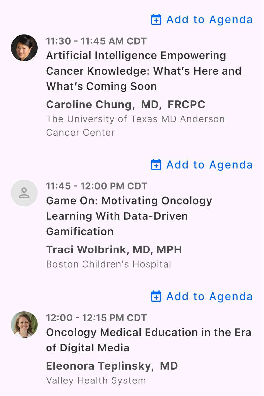The height and width of the screenshot is (396, 264).
Task: Open Game On: Motivating Oncology Learning session
Action: [x=129, y=216]
